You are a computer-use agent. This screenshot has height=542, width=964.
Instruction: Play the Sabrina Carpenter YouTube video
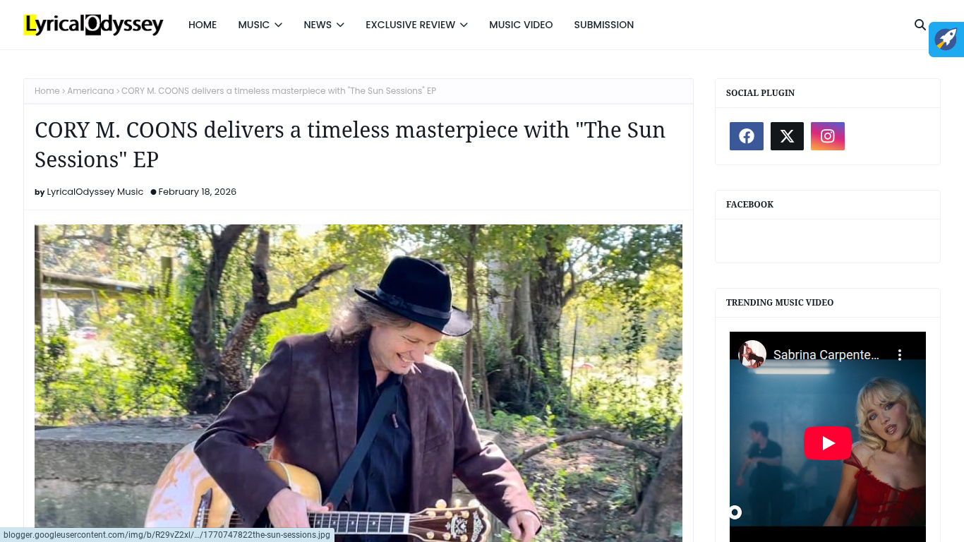(x=828, y=443)
